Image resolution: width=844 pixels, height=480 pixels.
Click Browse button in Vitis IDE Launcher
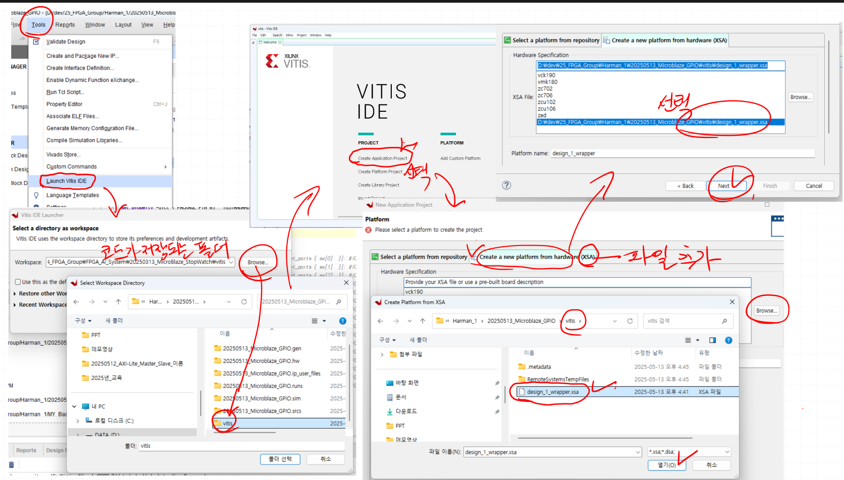click(x=257, y=262)
